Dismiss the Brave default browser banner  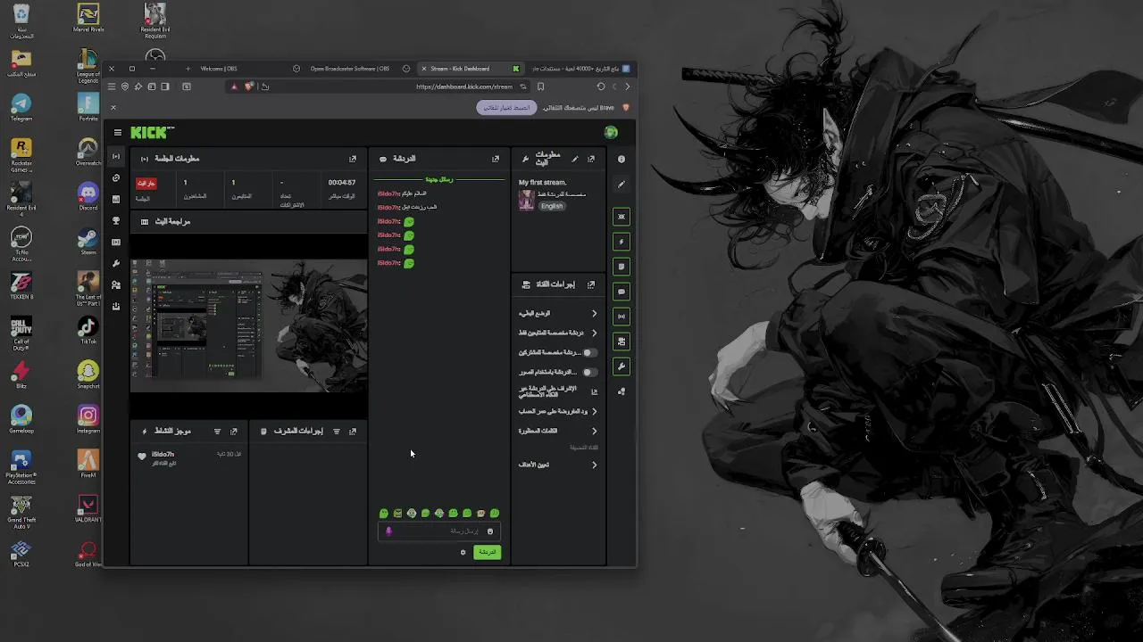click(113, 108)
